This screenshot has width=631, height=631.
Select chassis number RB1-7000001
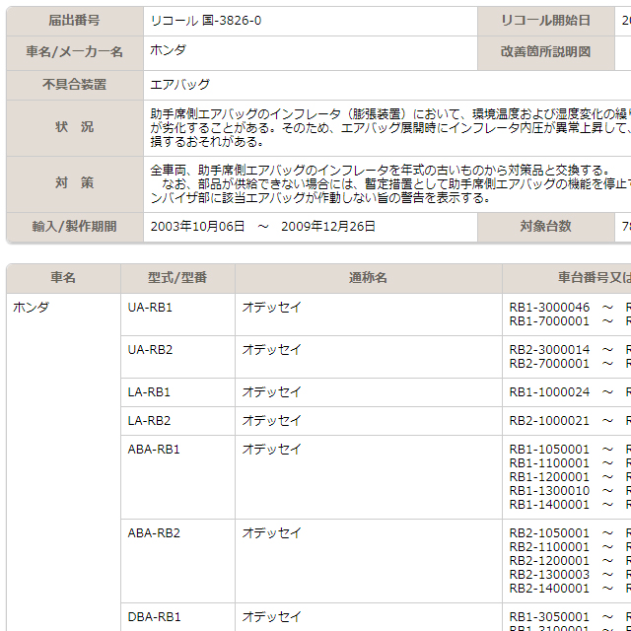(x=549, y=322)
